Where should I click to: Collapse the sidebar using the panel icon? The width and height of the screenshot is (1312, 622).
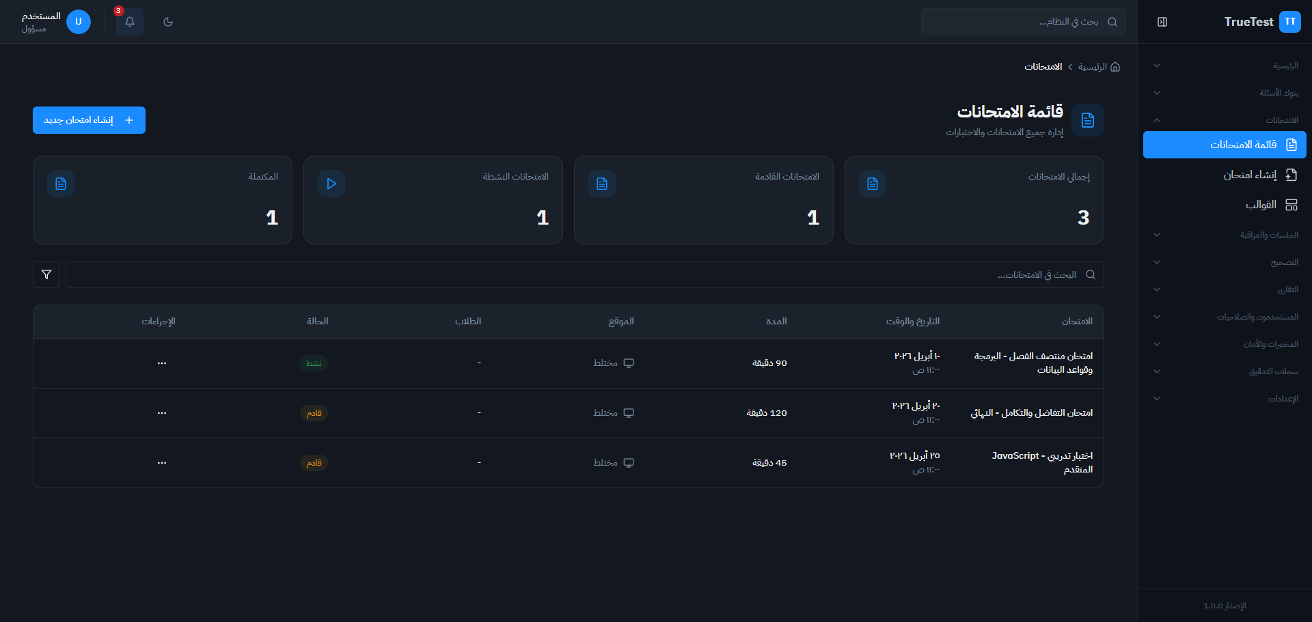(1162, 22)
